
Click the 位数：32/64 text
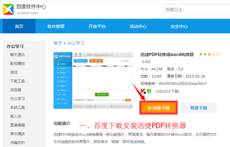pos(151,76)
